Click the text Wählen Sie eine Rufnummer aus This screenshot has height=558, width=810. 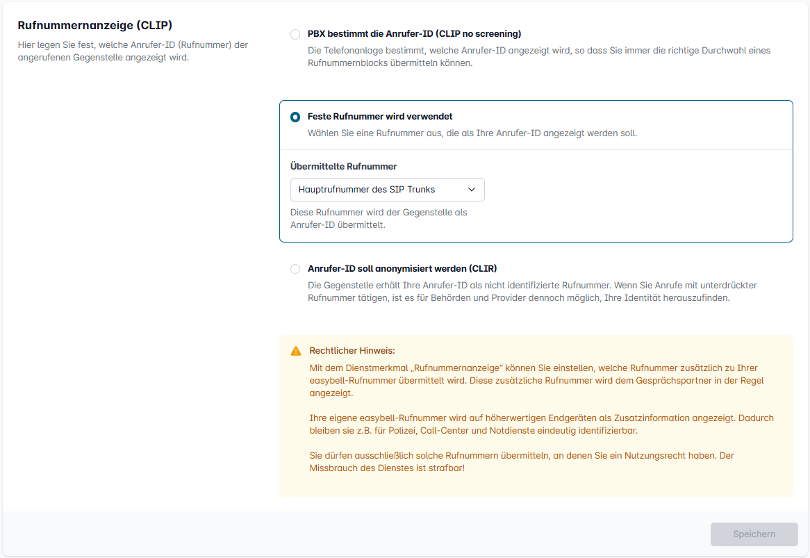[x=472, y=133]
